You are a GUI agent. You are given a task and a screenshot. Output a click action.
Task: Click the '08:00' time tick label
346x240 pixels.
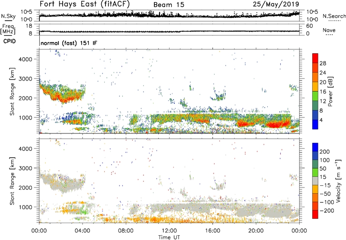[126, 231]
